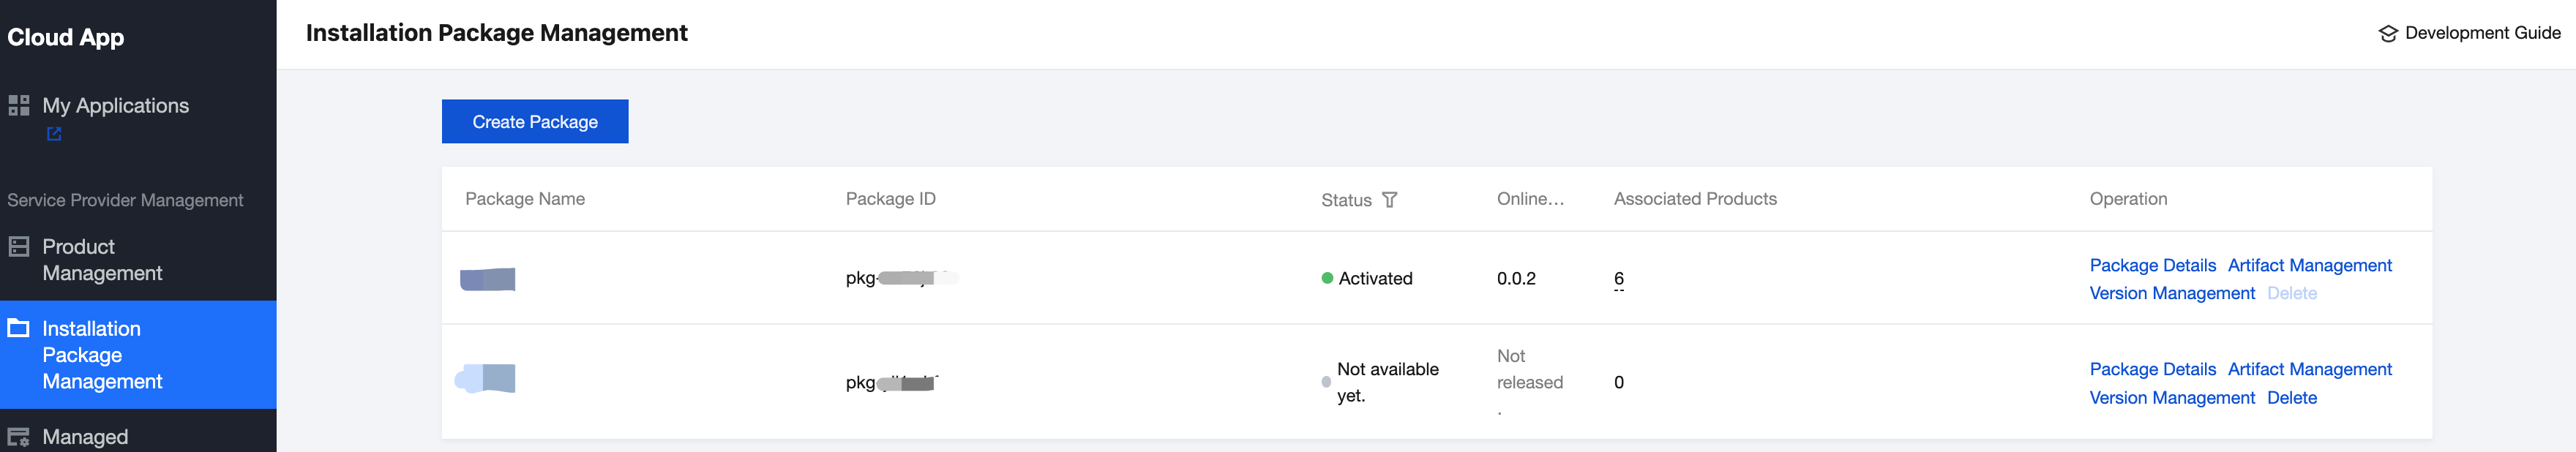Open Artifact Management for the unreleased package
Screen dimensions: 2576x452
2309,369
